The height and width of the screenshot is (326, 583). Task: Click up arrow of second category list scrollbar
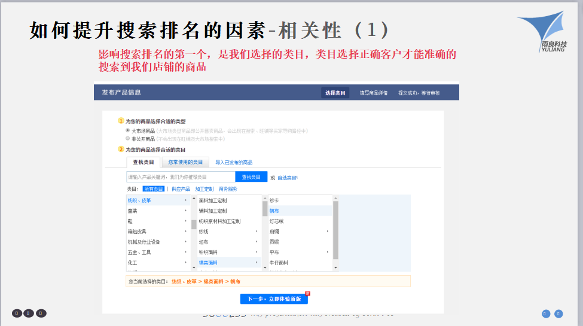[x=265, y=199]
